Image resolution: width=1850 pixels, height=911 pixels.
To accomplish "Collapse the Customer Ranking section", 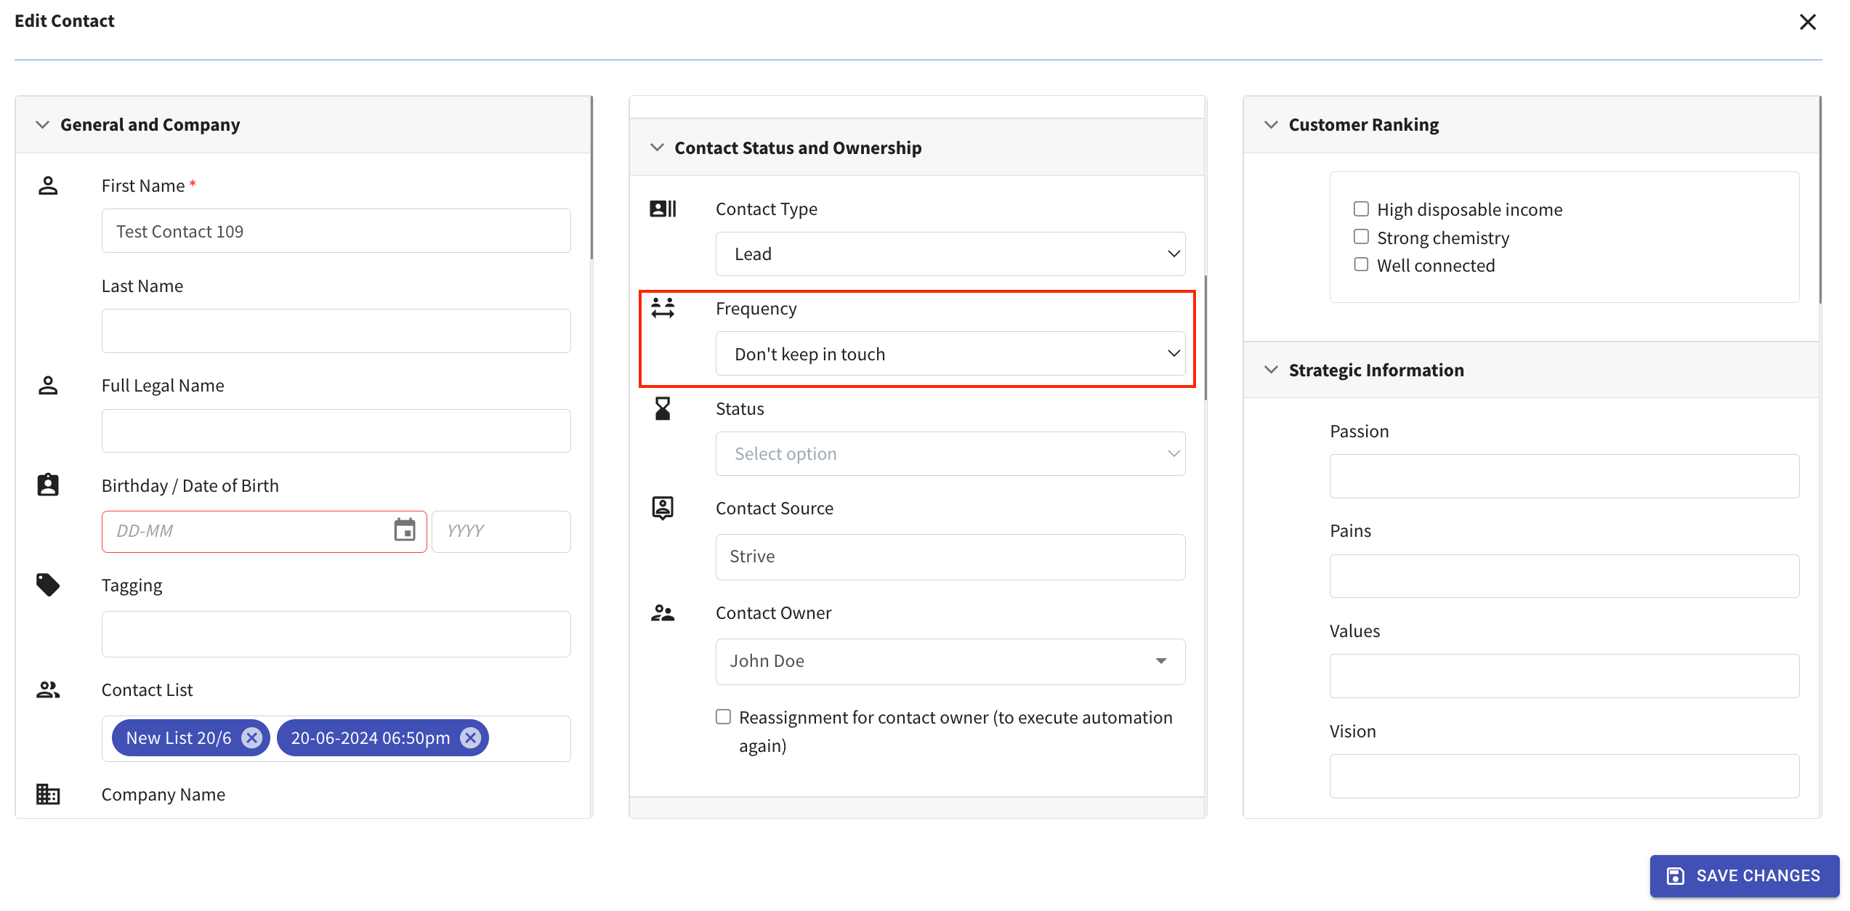I will (1272, 123).
